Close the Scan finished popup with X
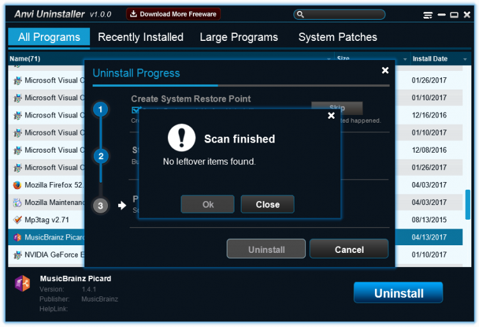 tap(331, 116)
